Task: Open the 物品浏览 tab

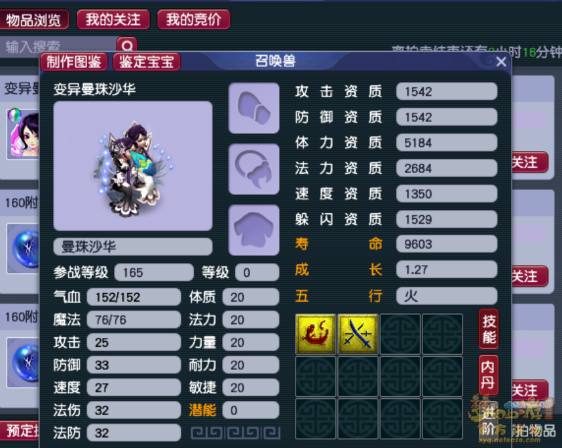Action: point(33,20)
